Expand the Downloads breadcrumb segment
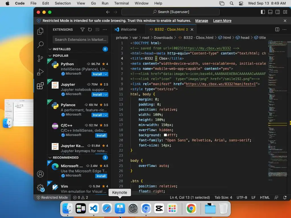Image resolution: width=291 pixels, height=218 pixels. (x=163, y=38)
